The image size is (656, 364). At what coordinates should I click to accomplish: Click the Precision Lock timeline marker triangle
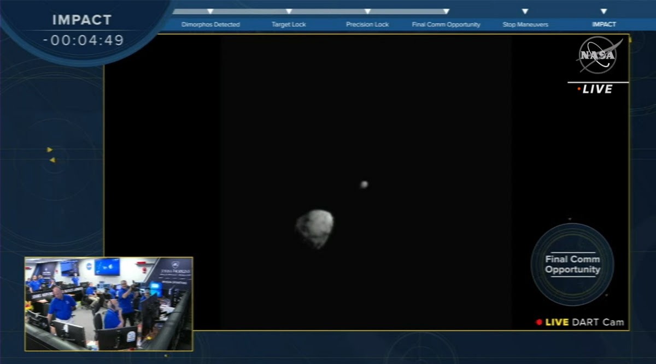(367, 11)
